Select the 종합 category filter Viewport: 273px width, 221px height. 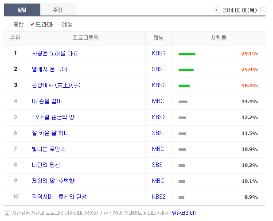(x=19, y=24)
